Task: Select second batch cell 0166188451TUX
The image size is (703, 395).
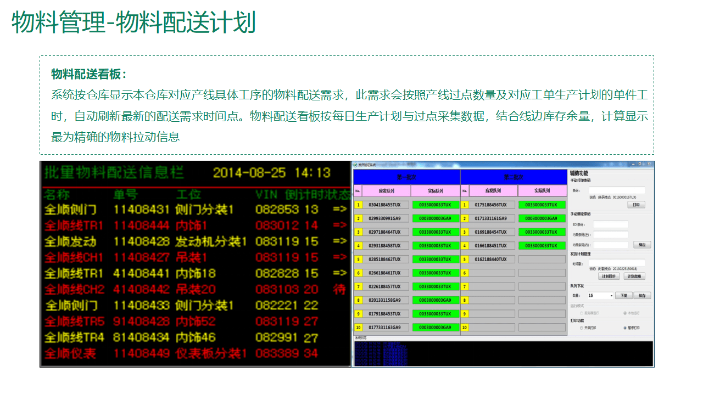Action: point(492,246)
